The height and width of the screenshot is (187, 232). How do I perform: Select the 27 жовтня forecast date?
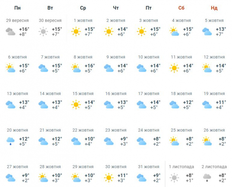click(x=18, y=167)
